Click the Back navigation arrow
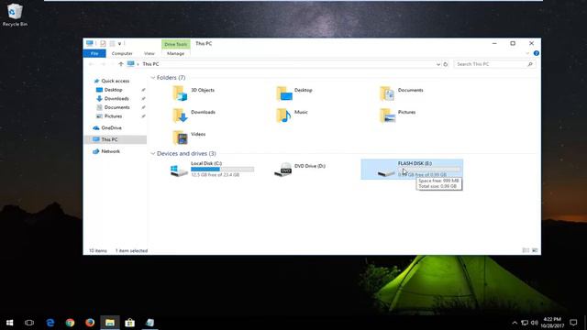 coord(92,64)
